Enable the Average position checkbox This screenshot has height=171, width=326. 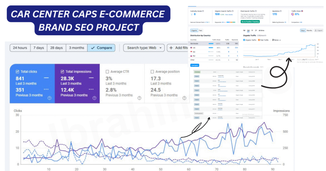[x=152, y=72]
